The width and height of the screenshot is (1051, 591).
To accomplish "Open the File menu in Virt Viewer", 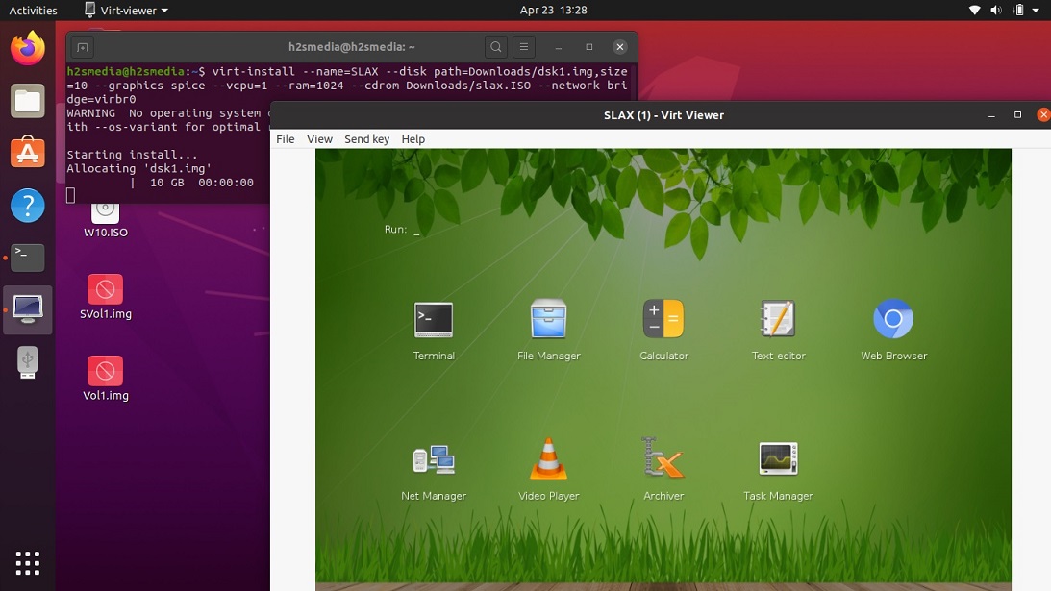I will tap(285, 138).
